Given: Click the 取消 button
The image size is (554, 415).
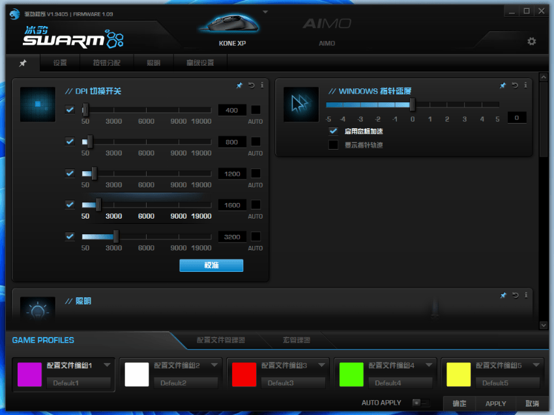Looking at the screenshot, I should [x=532, y=403].
